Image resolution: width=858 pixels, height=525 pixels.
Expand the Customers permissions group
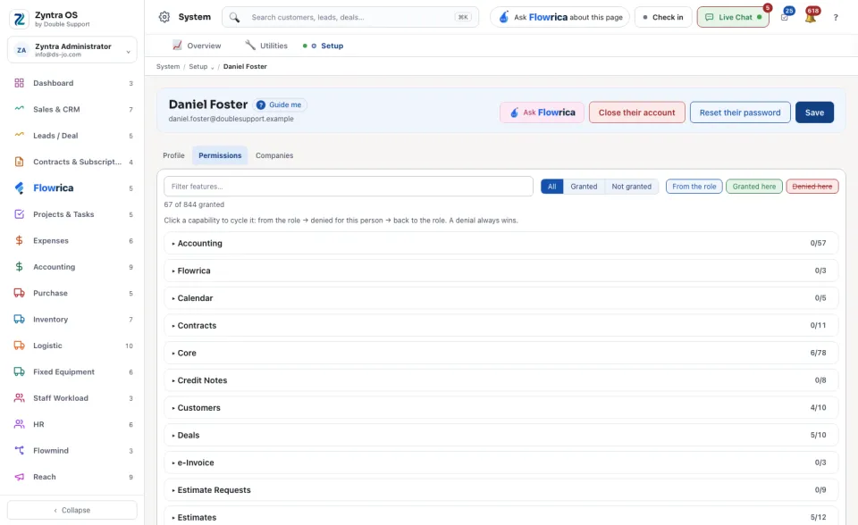pos(500,407)
